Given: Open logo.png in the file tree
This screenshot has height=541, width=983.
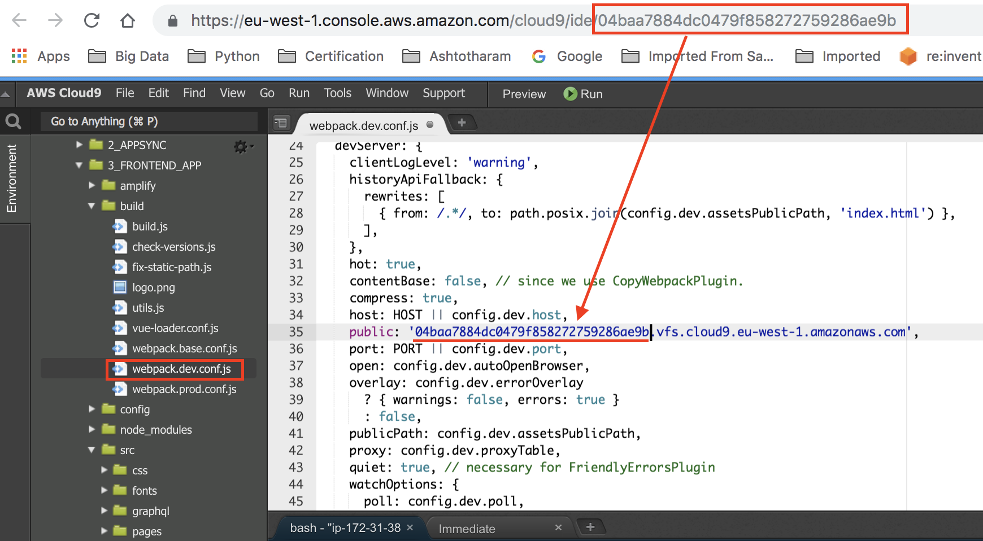Looking at the screenshot, I should click(153, 287).
